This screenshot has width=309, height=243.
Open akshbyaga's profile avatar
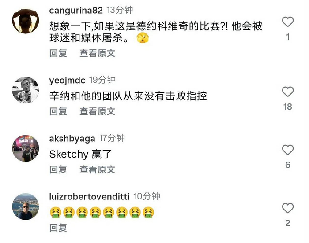pyautogui.click(x=26, y=148)
